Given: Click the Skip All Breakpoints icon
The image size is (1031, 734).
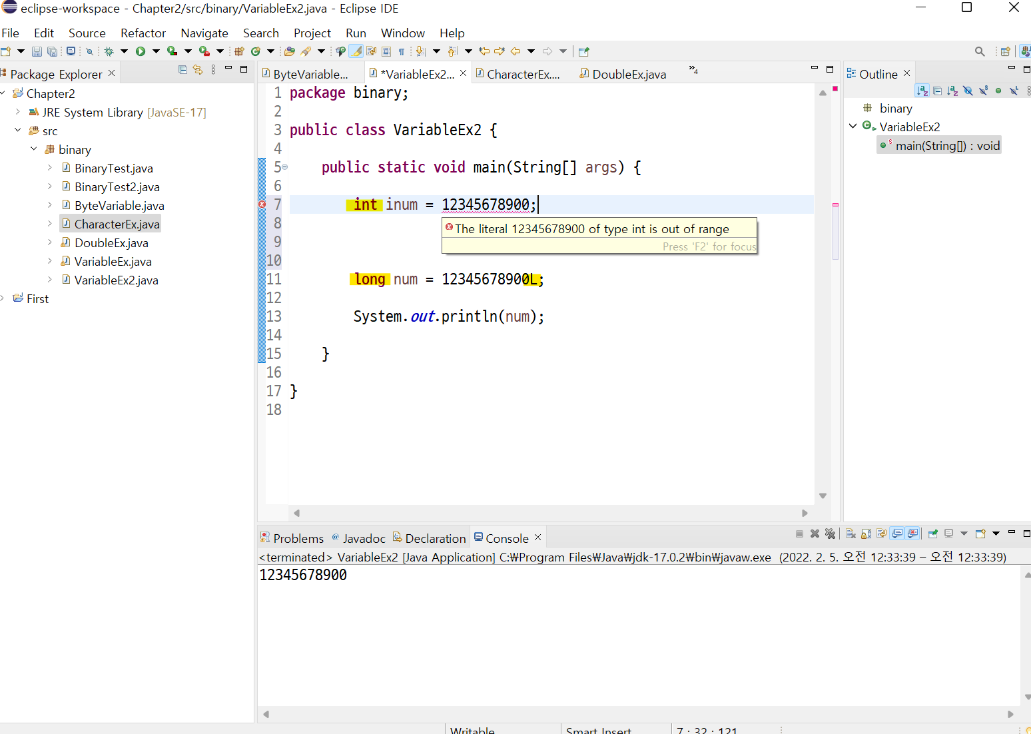Looking at the screenshot, I should pyautogui.click(x=89, y=51).
